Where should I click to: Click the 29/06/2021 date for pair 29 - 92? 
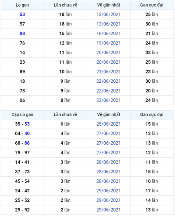pyautogui.click(x=108, y=210)
